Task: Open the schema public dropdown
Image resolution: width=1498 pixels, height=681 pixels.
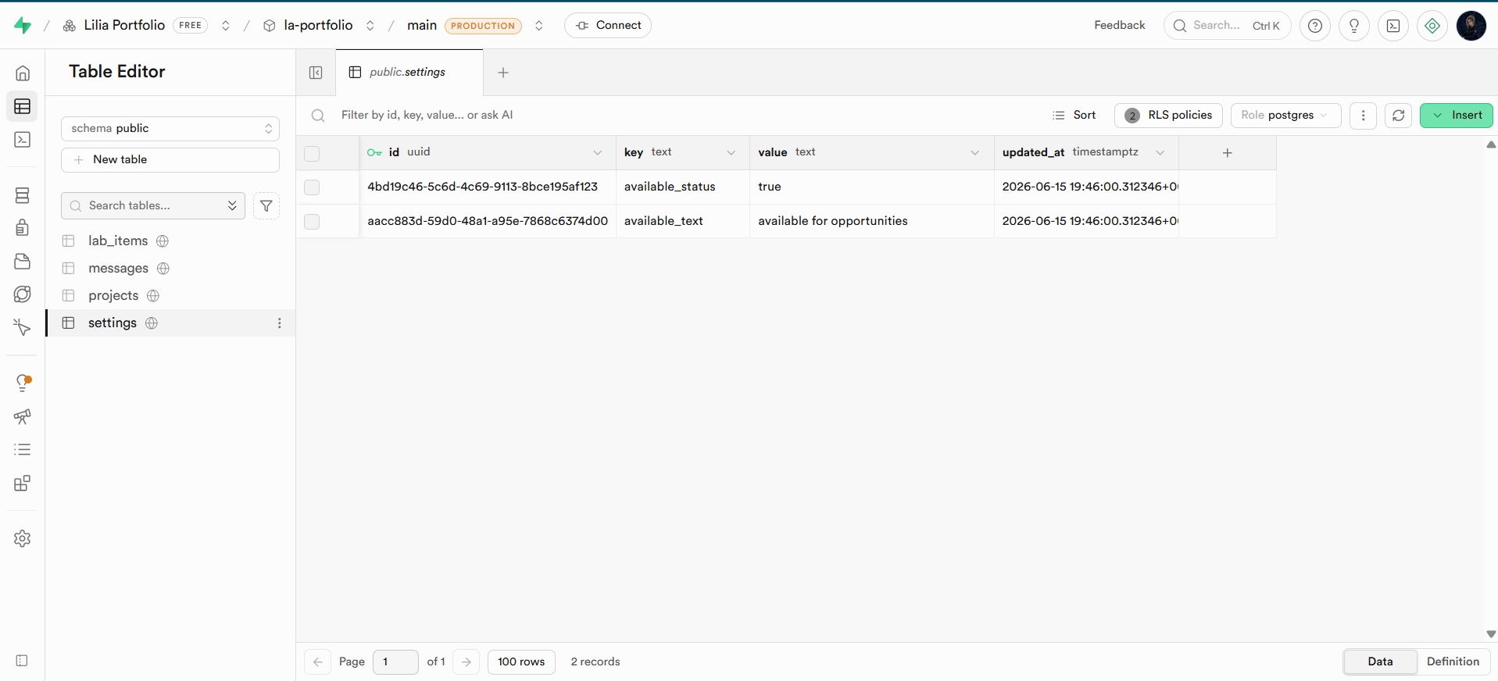Action: (x=170, y=129)
